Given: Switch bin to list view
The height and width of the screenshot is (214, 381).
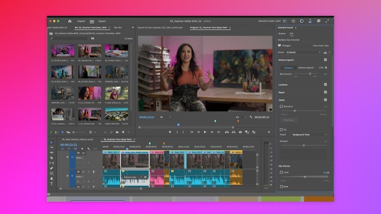Looking at the screenshot, I should [57, 132].
